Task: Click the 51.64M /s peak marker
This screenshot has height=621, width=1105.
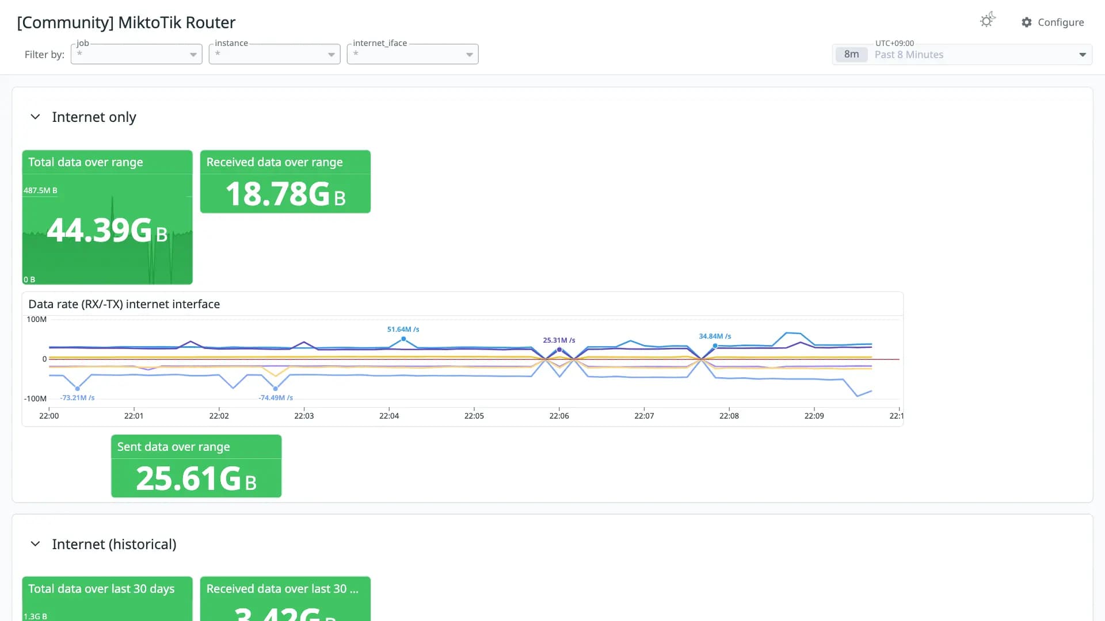Action: point(403,339)
